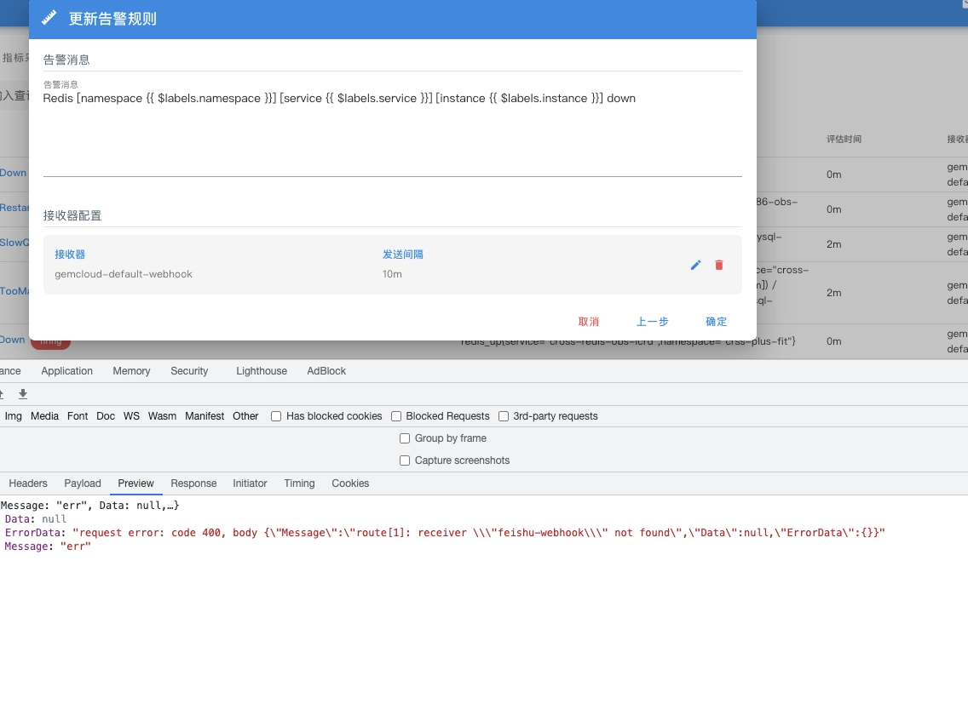The width and height of the screenshot is (968, 715).
Task: Click 上一步 to go back a step
Action: [x=653, y=322]
